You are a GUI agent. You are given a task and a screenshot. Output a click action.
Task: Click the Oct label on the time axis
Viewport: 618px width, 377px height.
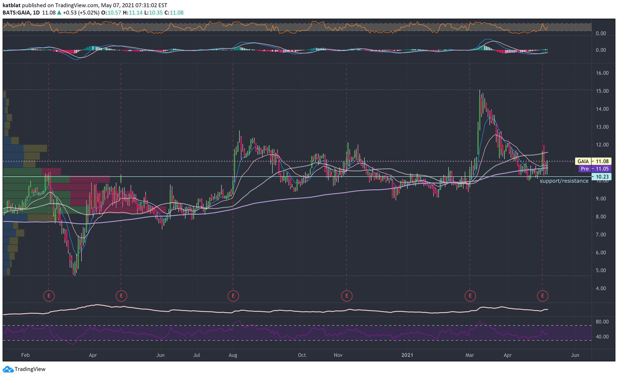click(x=302, y=355)
